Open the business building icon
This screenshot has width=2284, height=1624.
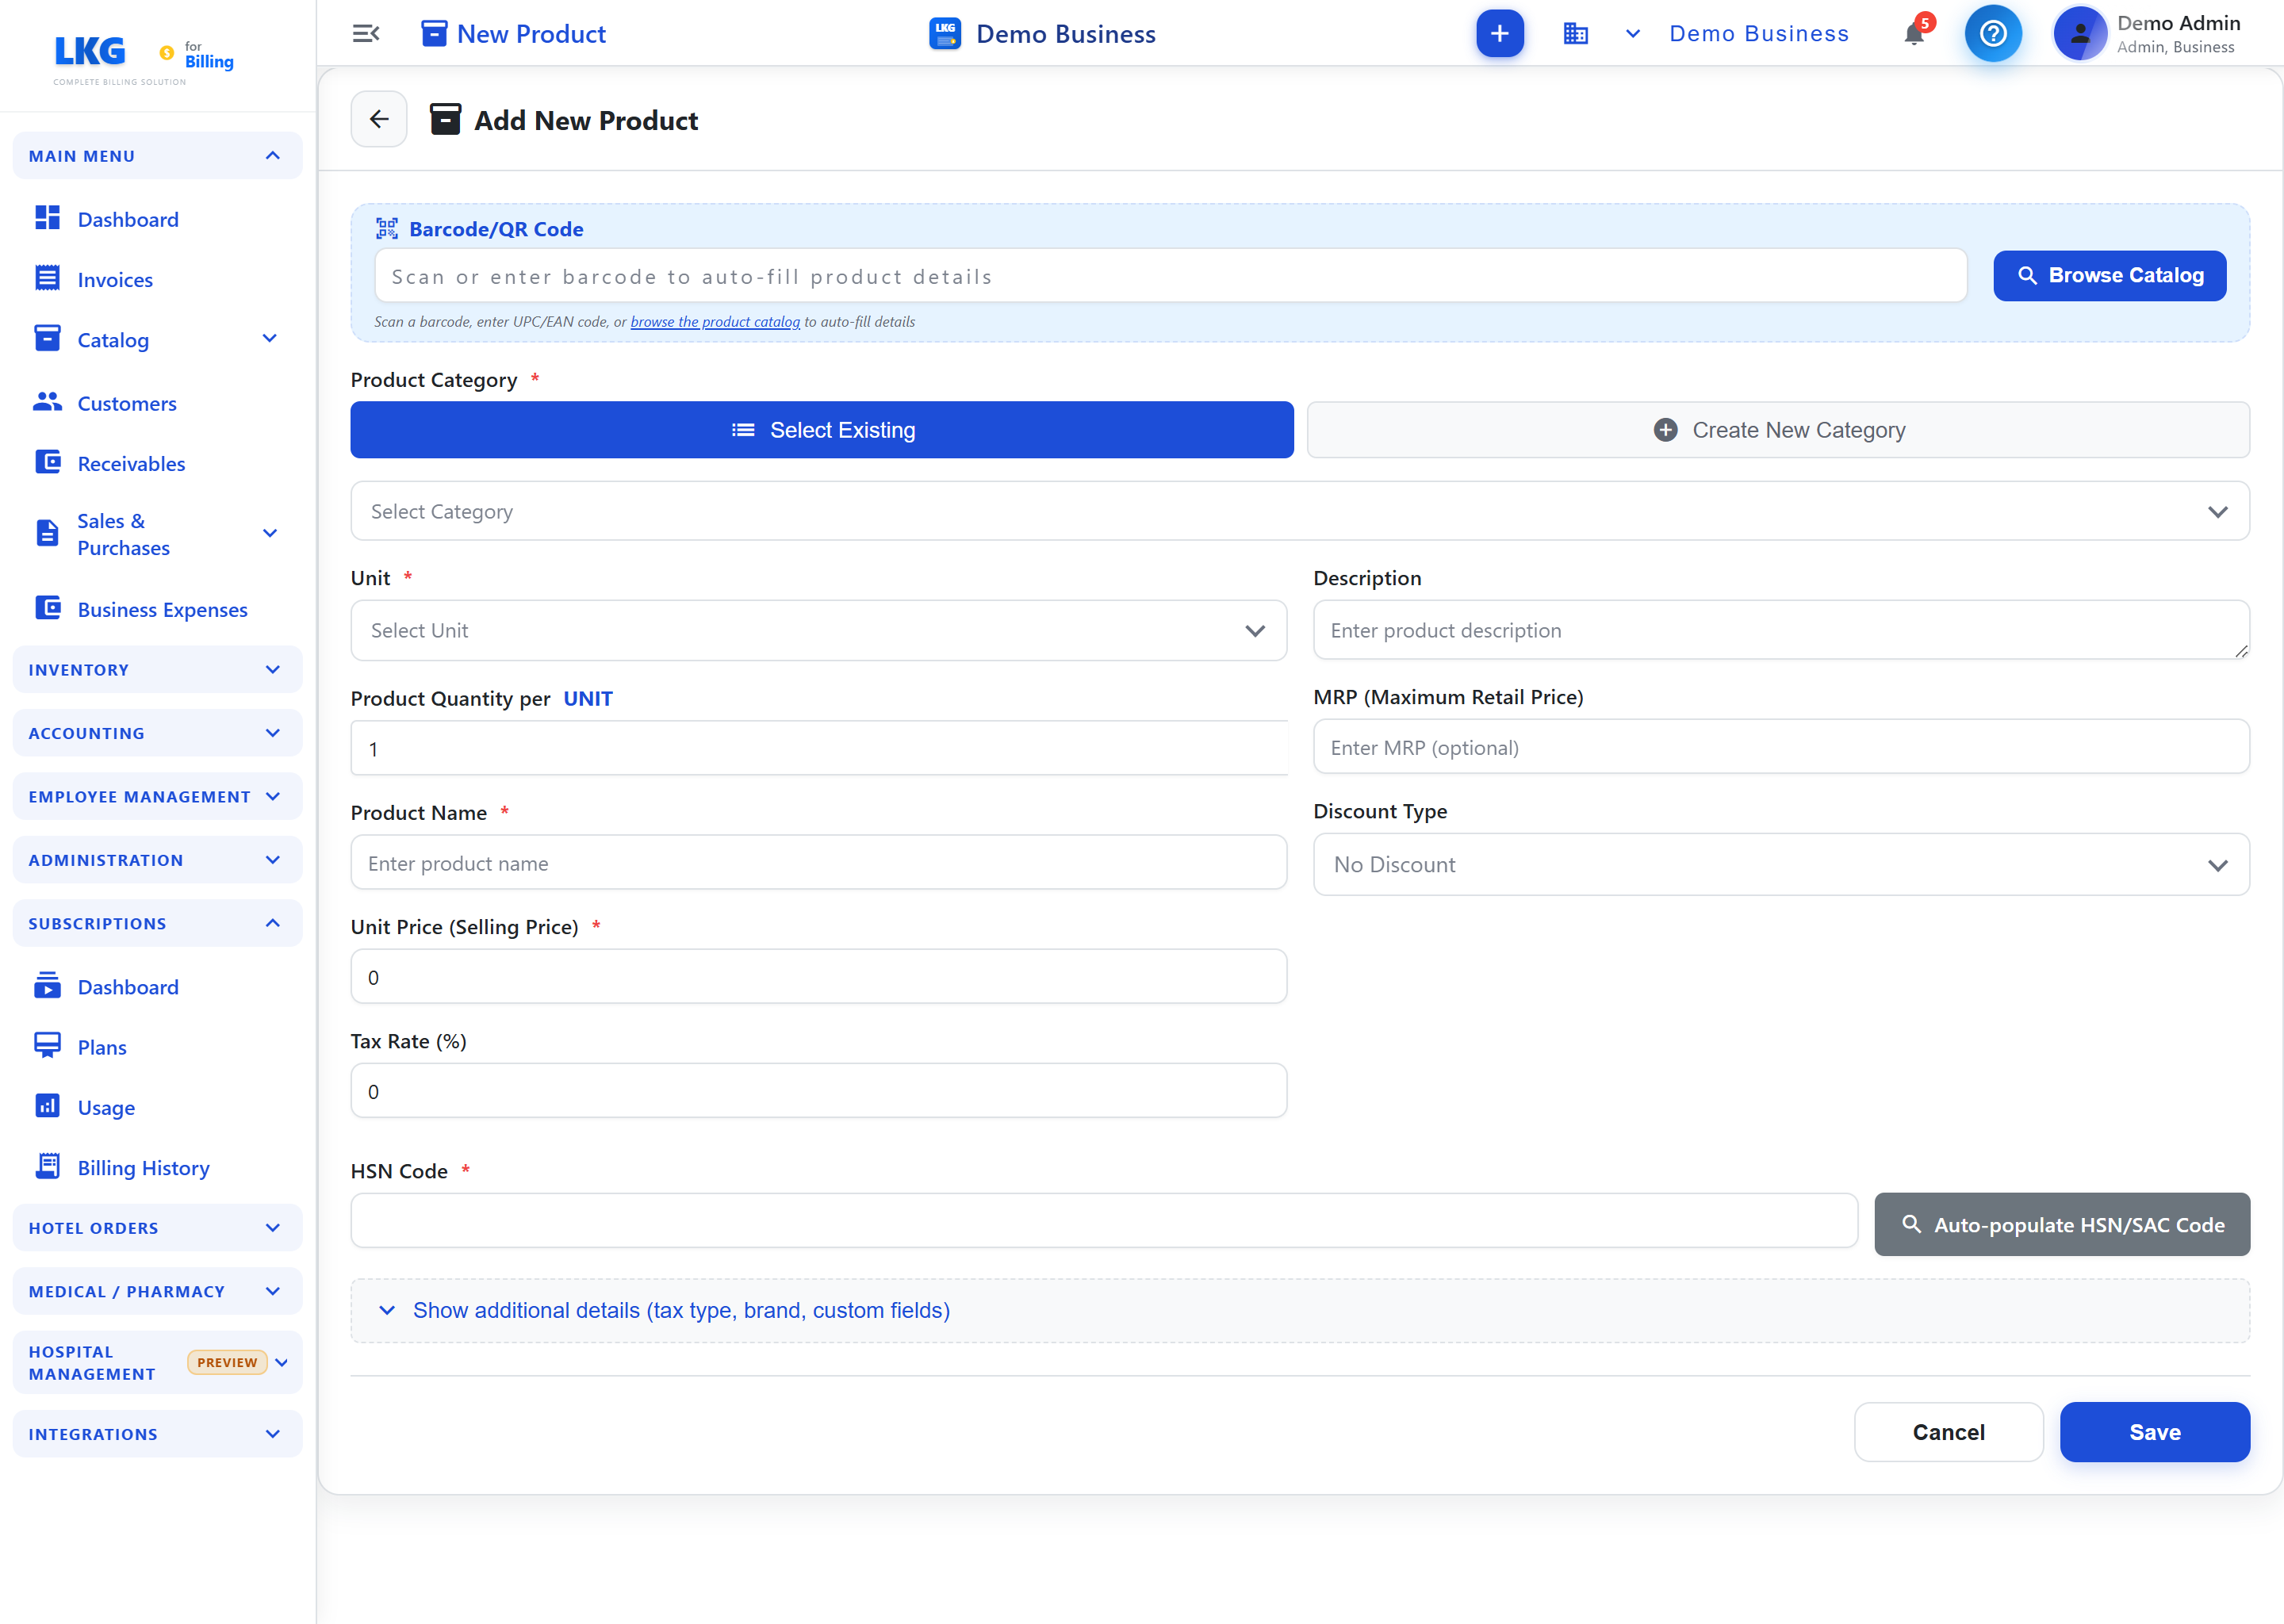pos(1575,34)
